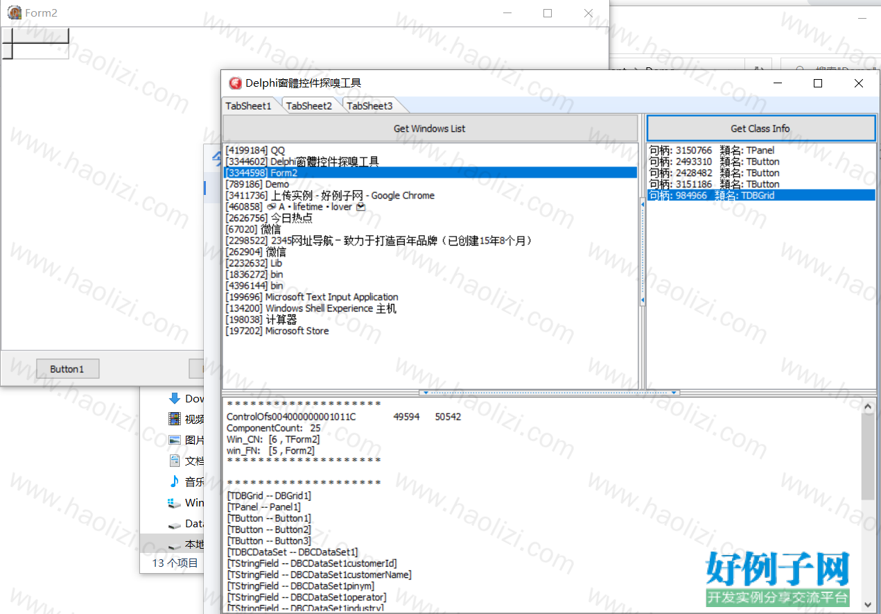Click 13 个项目 status text in Explorer

175,563
